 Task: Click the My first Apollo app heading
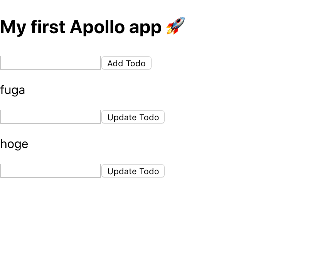coord(81,27)
